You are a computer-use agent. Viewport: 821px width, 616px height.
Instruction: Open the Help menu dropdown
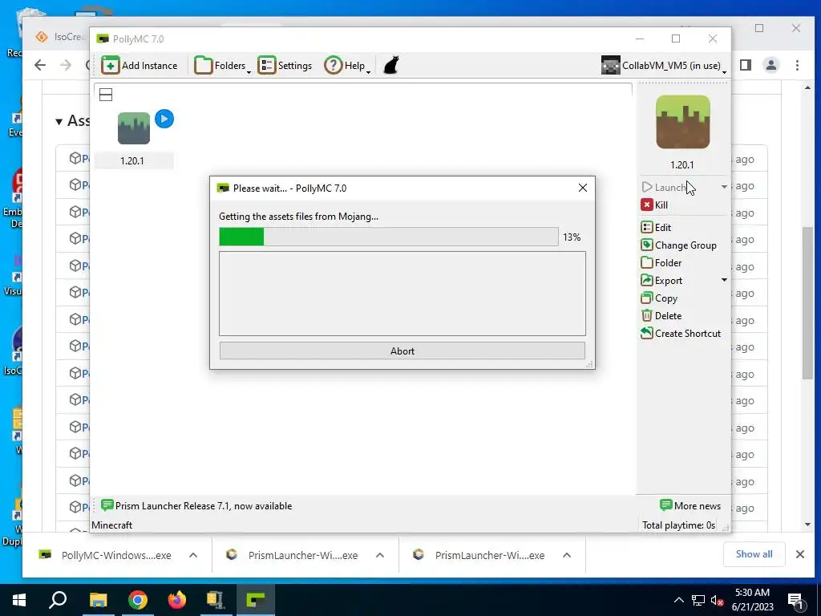347,66
